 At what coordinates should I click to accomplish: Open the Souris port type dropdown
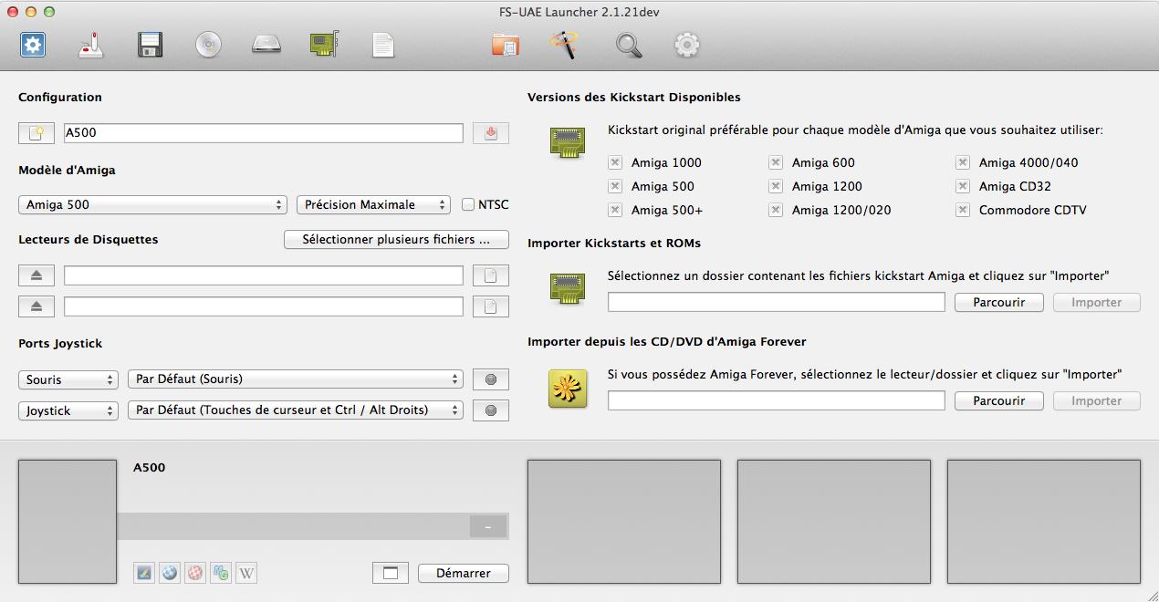click(68, 379)
